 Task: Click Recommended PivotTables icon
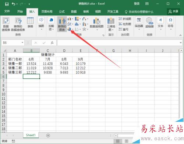pyautogui.click(x=18, y=24)
